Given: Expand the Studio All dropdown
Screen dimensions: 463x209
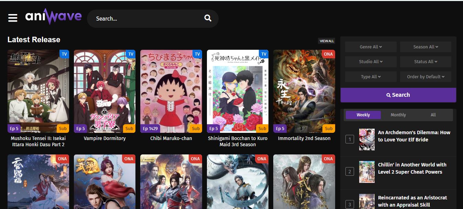Looking at the screenshot, I should [x=371, y=61].
